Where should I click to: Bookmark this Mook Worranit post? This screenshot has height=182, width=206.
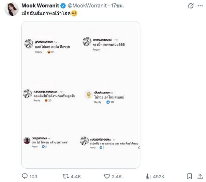tap(190, 176)
